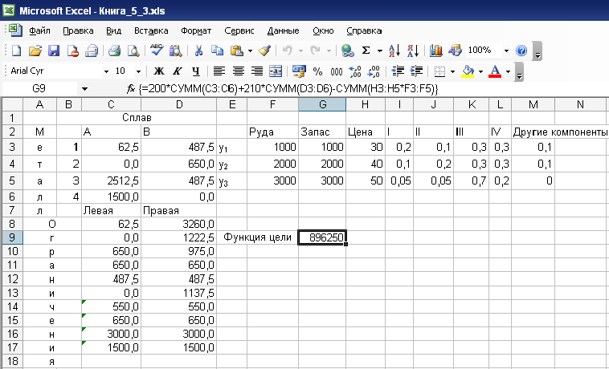The image size is (609, 369).
Task: Center text horizontally in cell
Action: (238, 71)
